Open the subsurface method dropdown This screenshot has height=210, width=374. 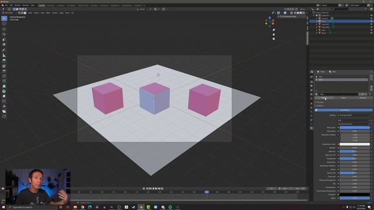tap(353, 124)
